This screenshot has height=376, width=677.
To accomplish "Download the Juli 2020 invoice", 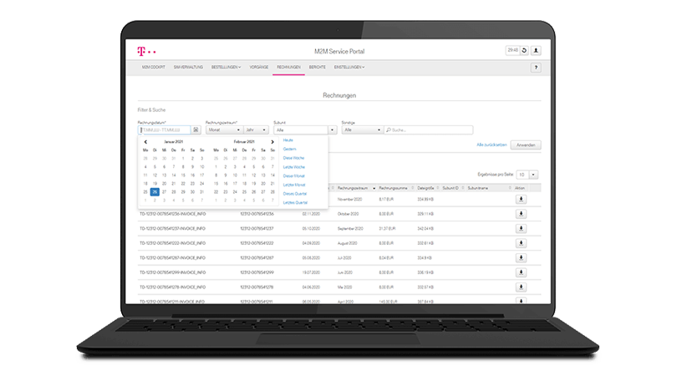I will [x=521, y=258].
